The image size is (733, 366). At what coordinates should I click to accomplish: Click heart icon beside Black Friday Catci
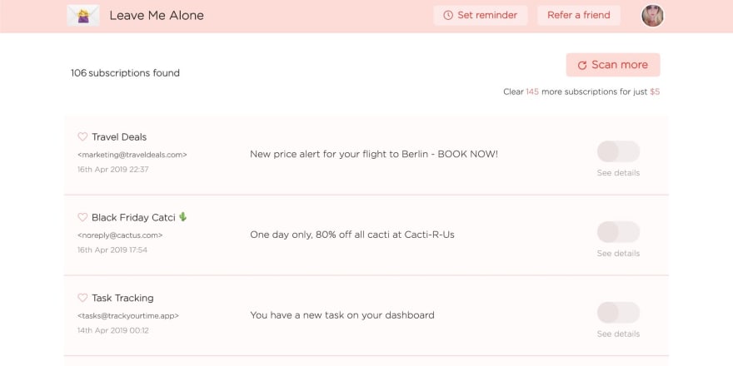(82, 218)
